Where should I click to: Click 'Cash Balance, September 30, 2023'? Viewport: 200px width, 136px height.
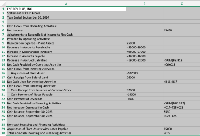tap(66, 112)
